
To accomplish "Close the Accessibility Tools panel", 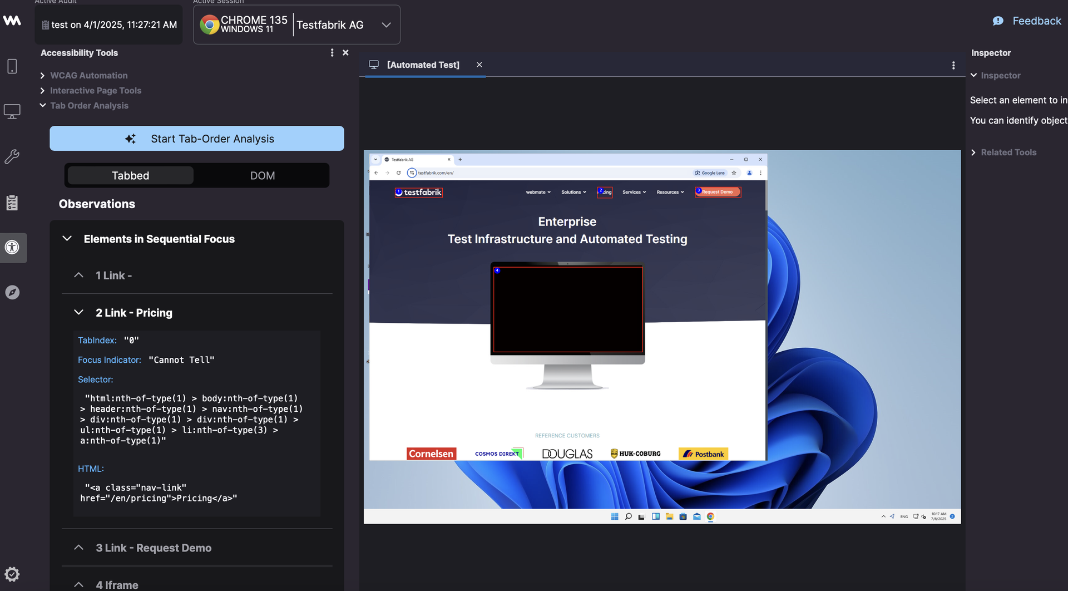I will coord(345,52).
